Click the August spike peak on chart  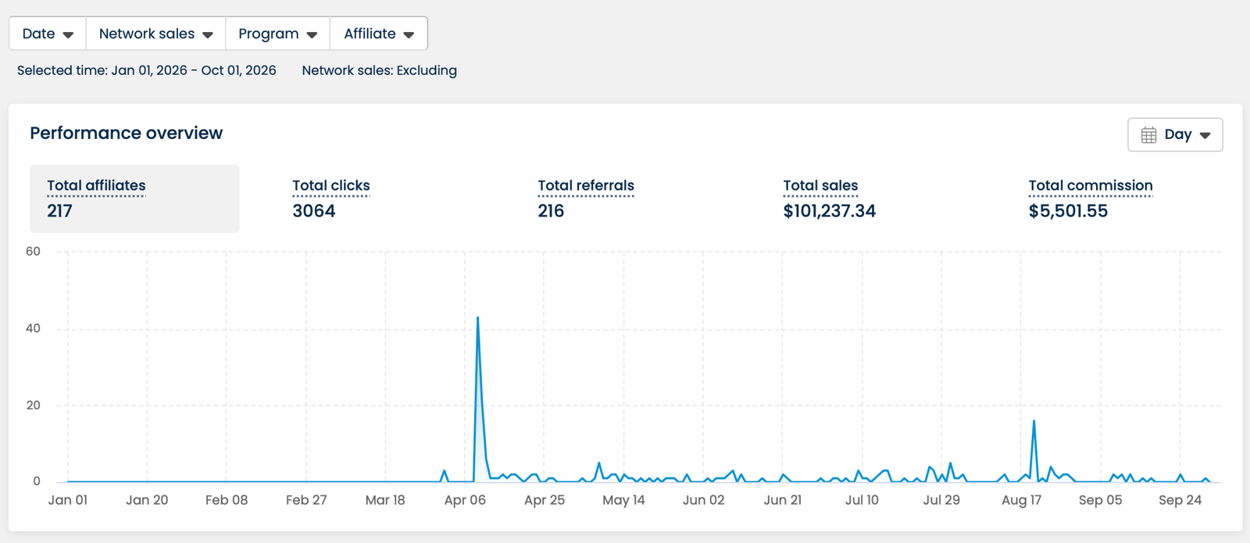click(1034, 421)
